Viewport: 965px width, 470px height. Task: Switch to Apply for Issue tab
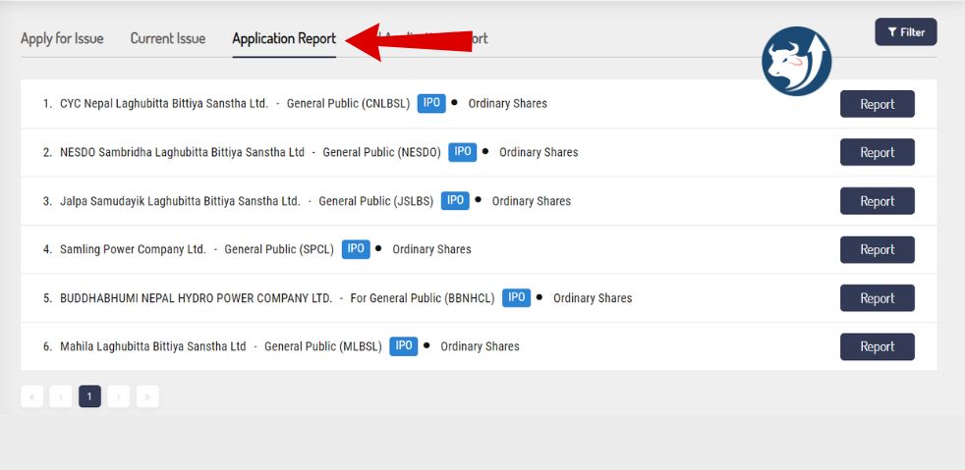(x=62, y=38)
